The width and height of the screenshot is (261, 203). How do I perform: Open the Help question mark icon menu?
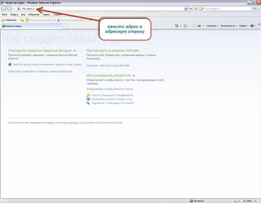[x=253, y=26]
